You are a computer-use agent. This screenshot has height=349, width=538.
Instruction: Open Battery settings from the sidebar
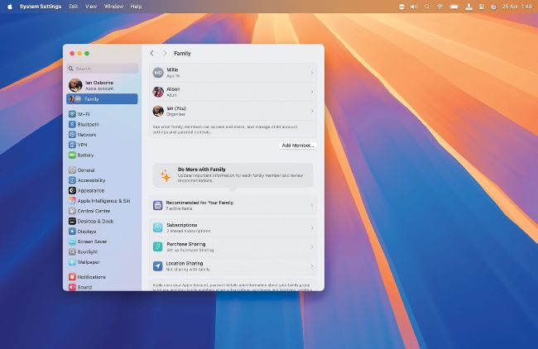click(x=85, y=155)
